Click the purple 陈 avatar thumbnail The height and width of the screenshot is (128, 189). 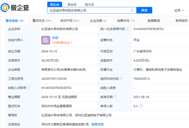coord(46,40)
